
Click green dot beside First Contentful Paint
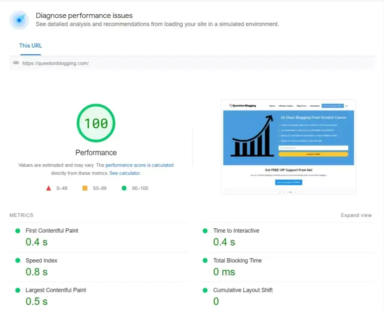tap(18, 231)
